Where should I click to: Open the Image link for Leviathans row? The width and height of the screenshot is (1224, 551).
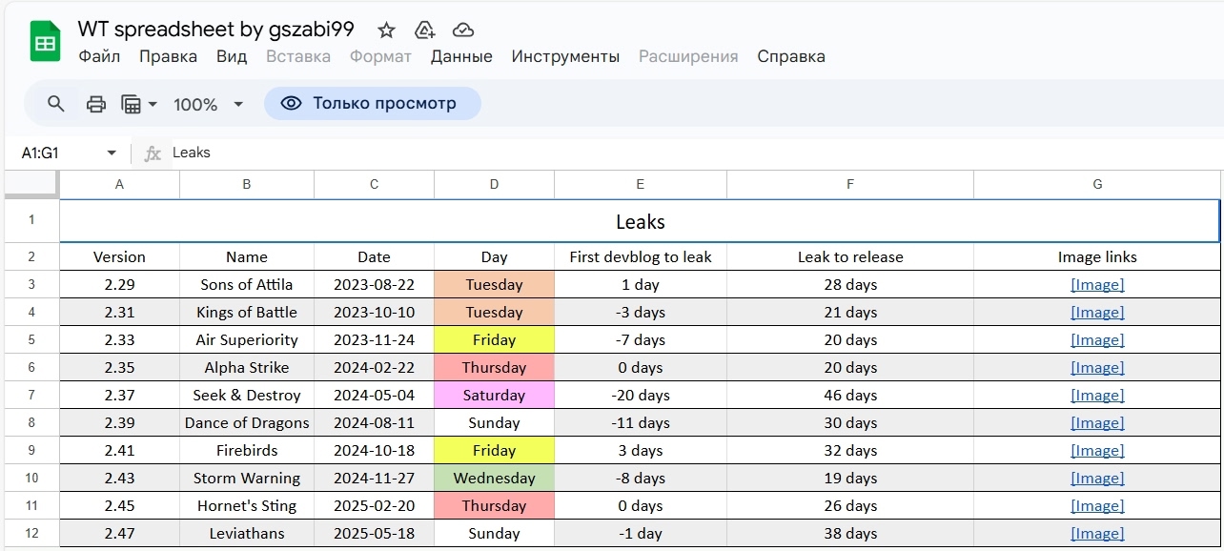[x=1097, y=533]
